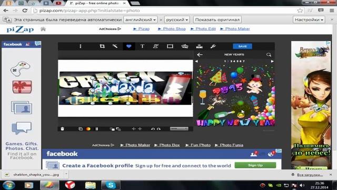
Task: Search stickers with magnifier icon
Action: (x=269, y=55)
